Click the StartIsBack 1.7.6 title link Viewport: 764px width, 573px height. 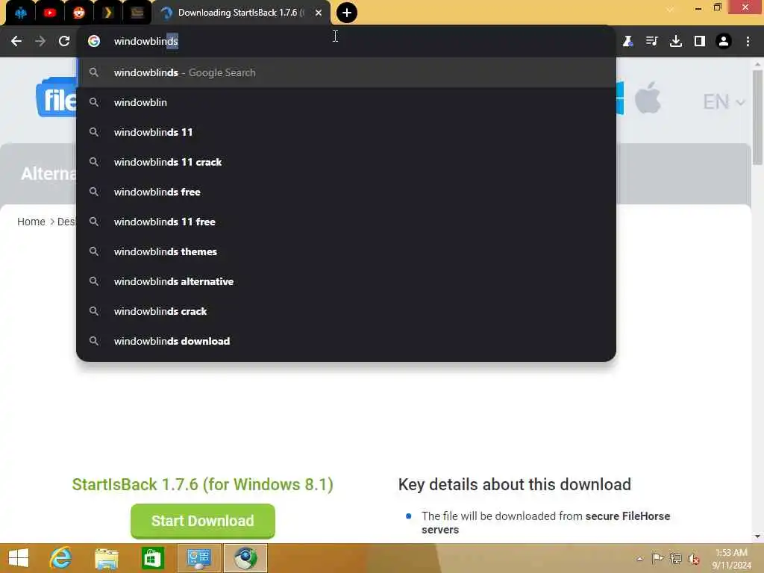coord(203,485)
